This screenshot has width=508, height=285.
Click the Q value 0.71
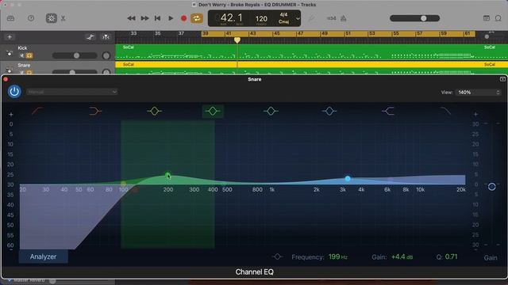point(451,256)
